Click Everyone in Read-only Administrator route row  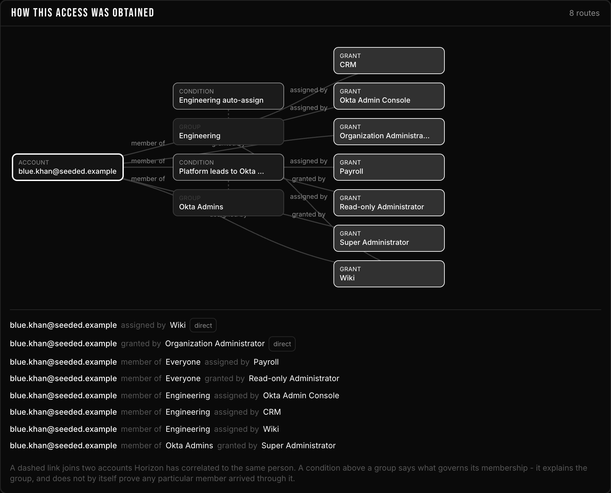(183, 378)
